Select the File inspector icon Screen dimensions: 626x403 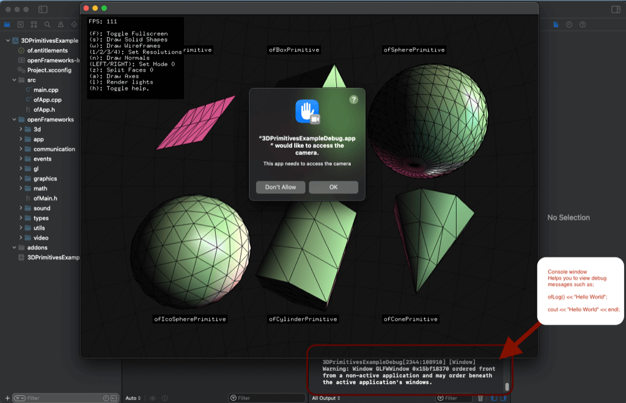click(556, 24)
